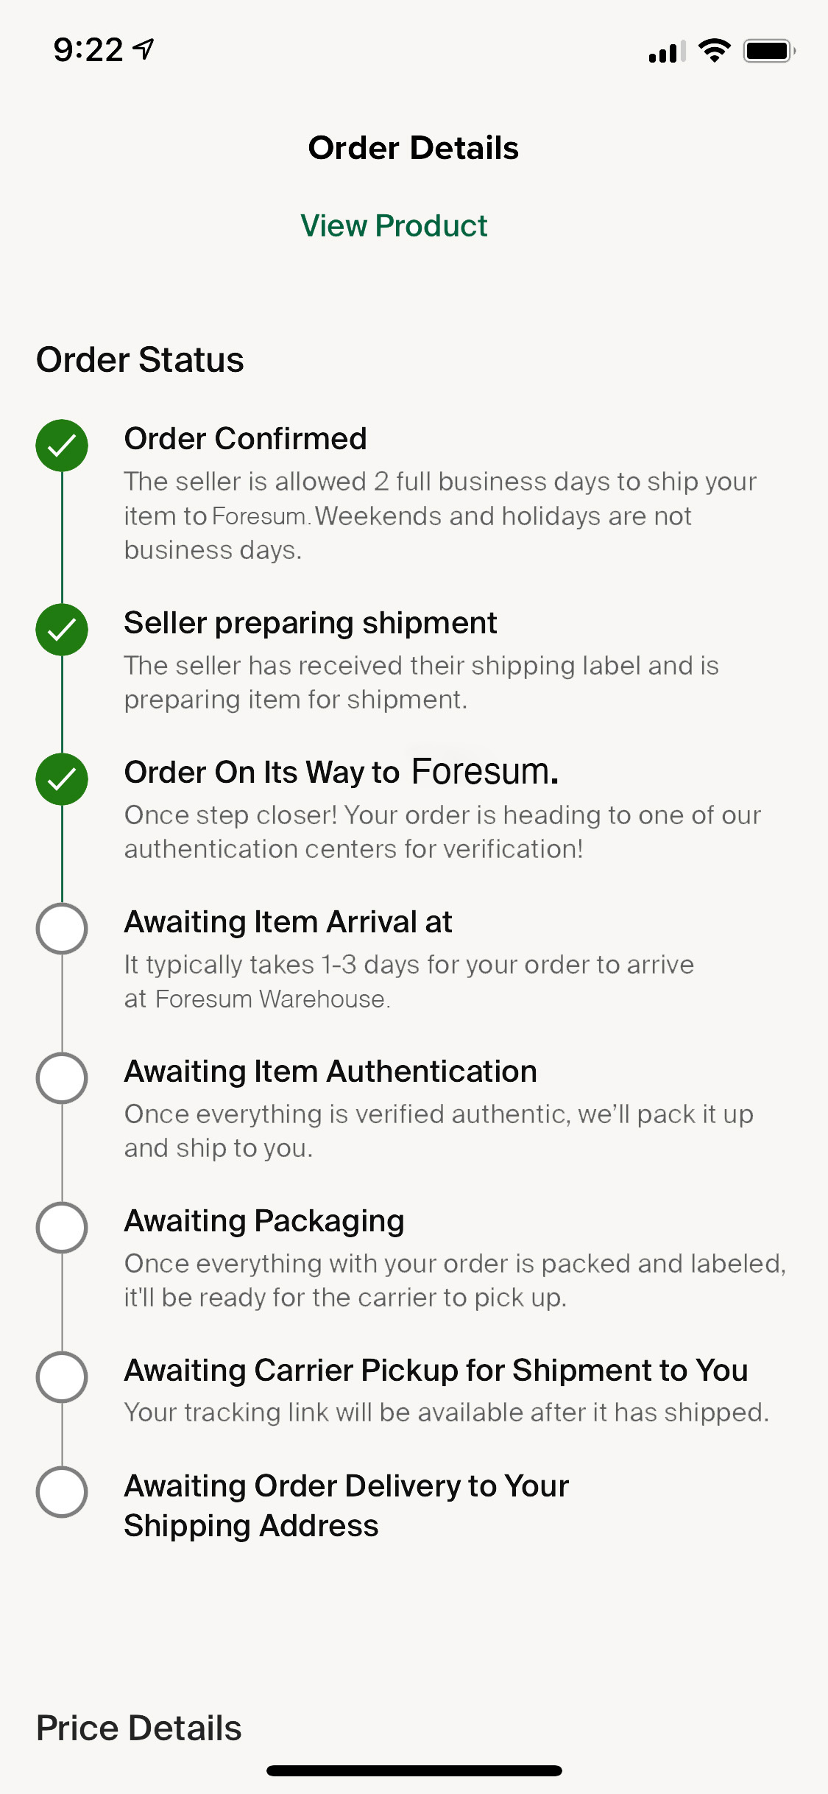This screenshot has height=1794, width=828.
Task: Tap the Price Details section heading
Action: (139, 1728)
